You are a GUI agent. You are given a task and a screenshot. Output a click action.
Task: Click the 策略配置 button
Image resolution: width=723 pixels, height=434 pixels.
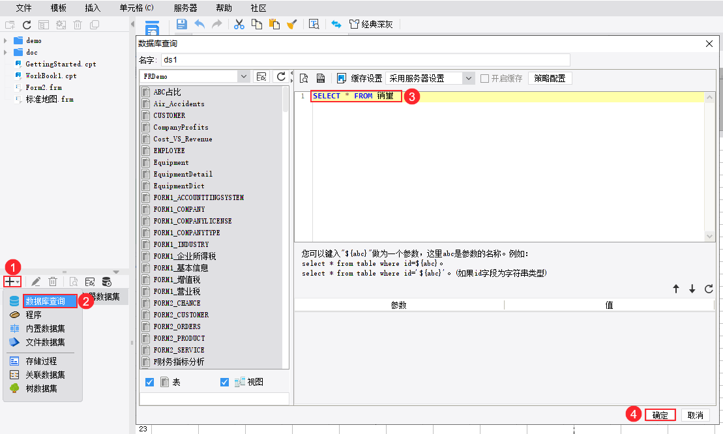tap(550, 78)
